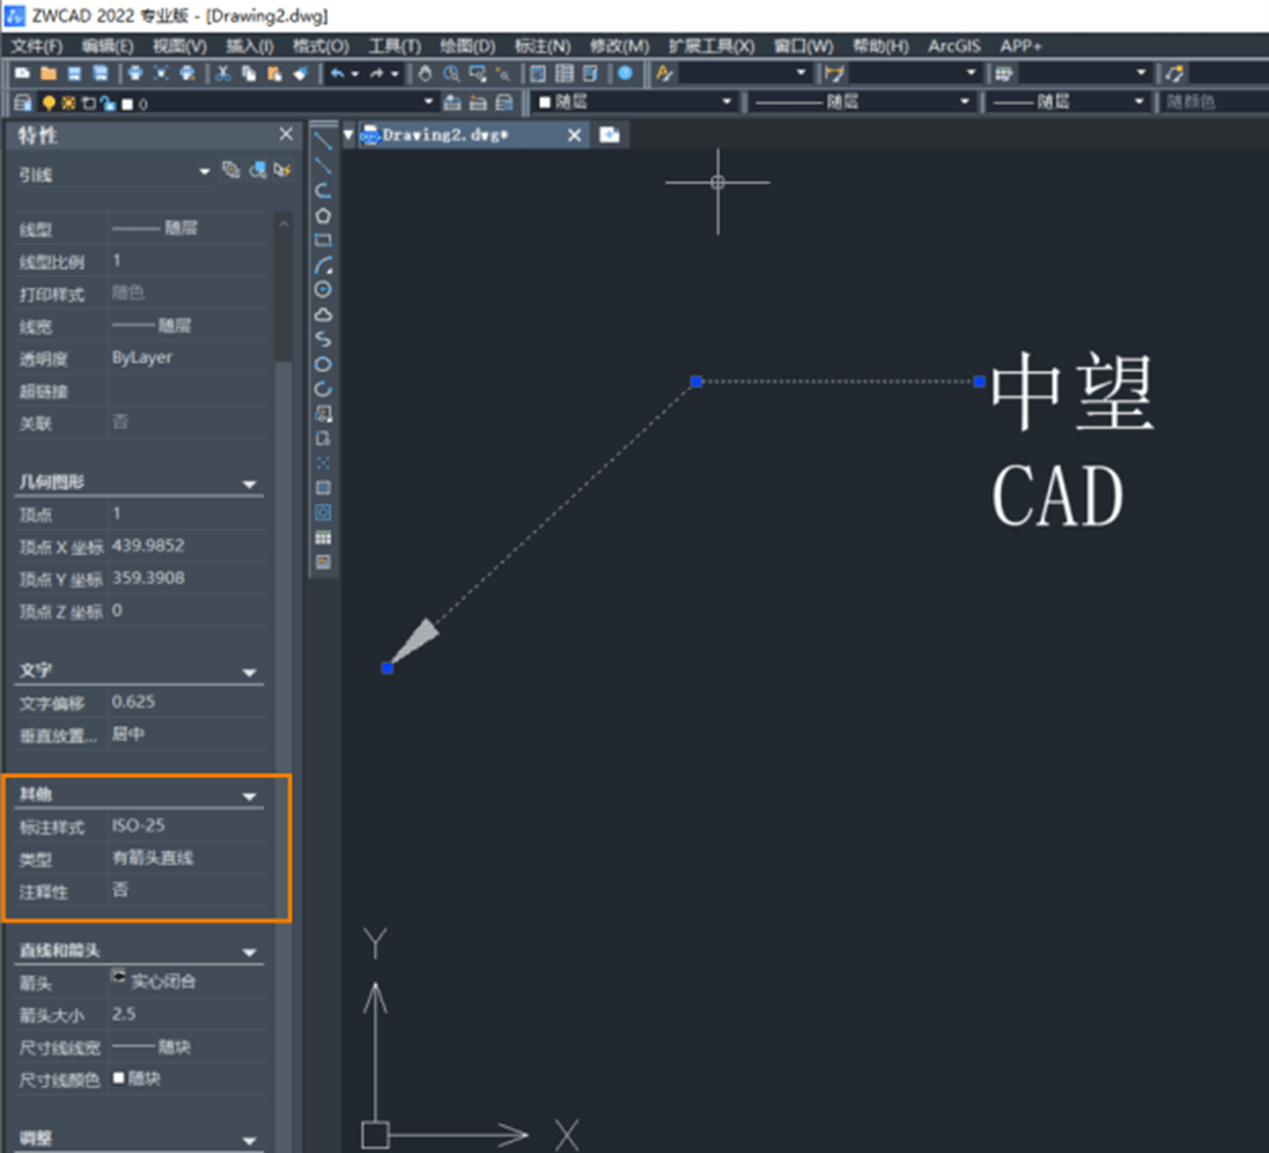This screenshot has width=1269, height=1153.
Task: Select the Table tool in draw toolbar
Action: tap(323, 538)
